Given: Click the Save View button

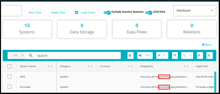Looking at the screenshot, I should pyautogui.click(x=35, y=12).
